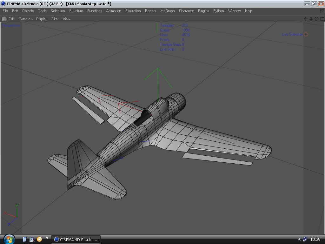Click the CINEMA 4D Studio taskbar button
This screenshot has width=325, height=244.
tap(76, 240)
